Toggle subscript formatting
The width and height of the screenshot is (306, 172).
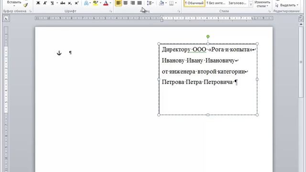[x=70, y=3]
